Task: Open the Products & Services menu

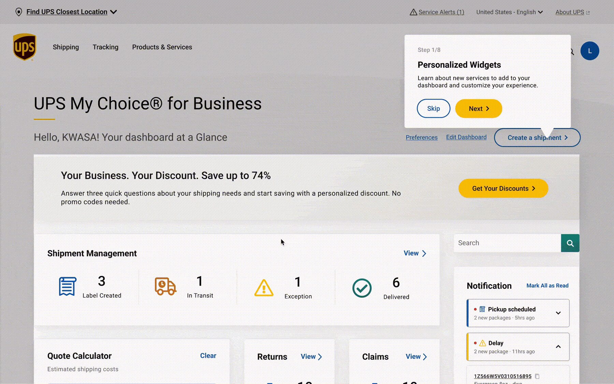Action: [x=162, y=47]
